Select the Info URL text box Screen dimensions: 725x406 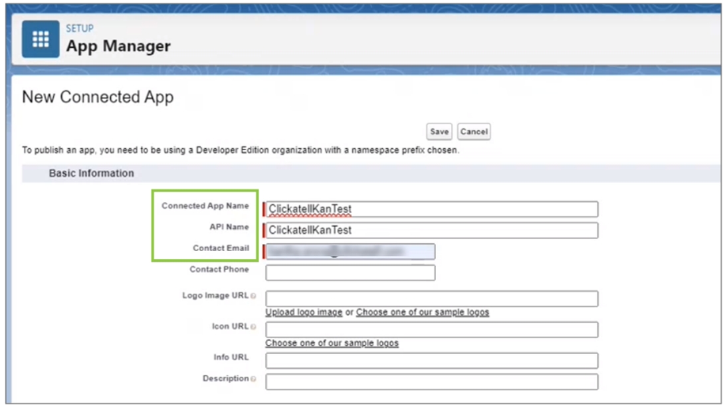point(432,360)
